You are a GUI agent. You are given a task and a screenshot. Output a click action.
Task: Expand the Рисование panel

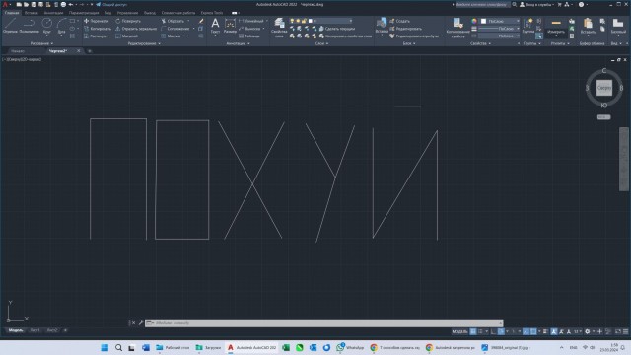click(41, 43)
